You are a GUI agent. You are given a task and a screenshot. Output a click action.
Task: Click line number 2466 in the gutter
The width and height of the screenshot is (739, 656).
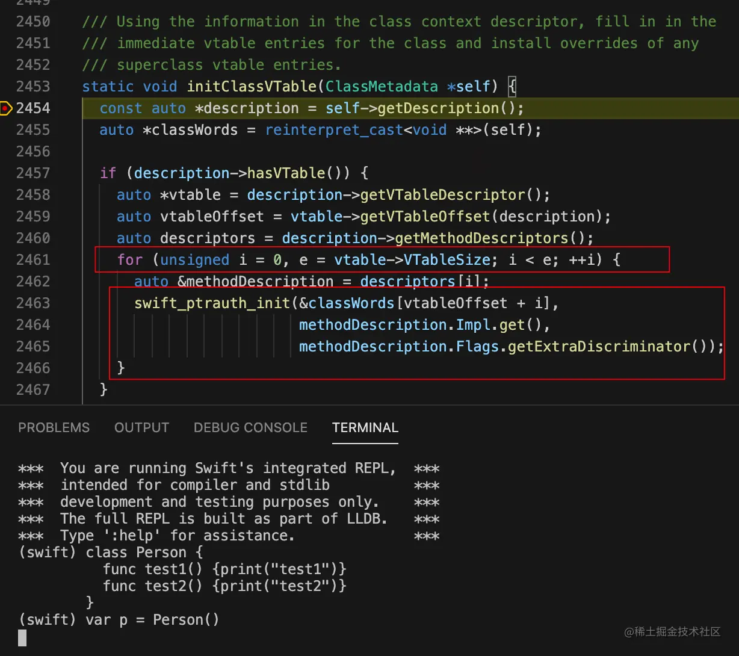[33, 368]
